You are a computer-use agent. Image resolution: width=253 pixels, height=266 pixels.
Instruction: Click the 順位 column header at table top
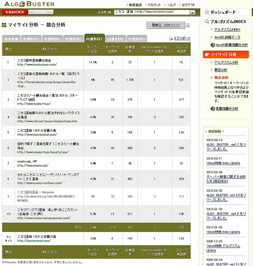point(8,49)
